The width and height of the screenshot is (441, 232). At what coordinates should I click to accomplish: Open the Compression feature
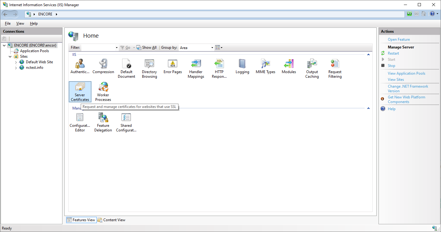[103, 66]
